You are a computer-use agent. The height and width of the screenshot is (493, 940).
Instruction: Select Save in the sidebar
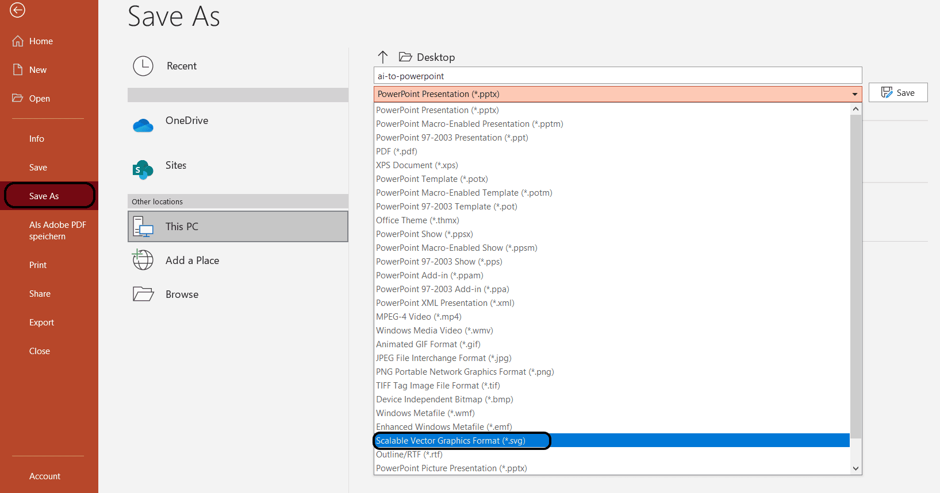pos(38,168)
